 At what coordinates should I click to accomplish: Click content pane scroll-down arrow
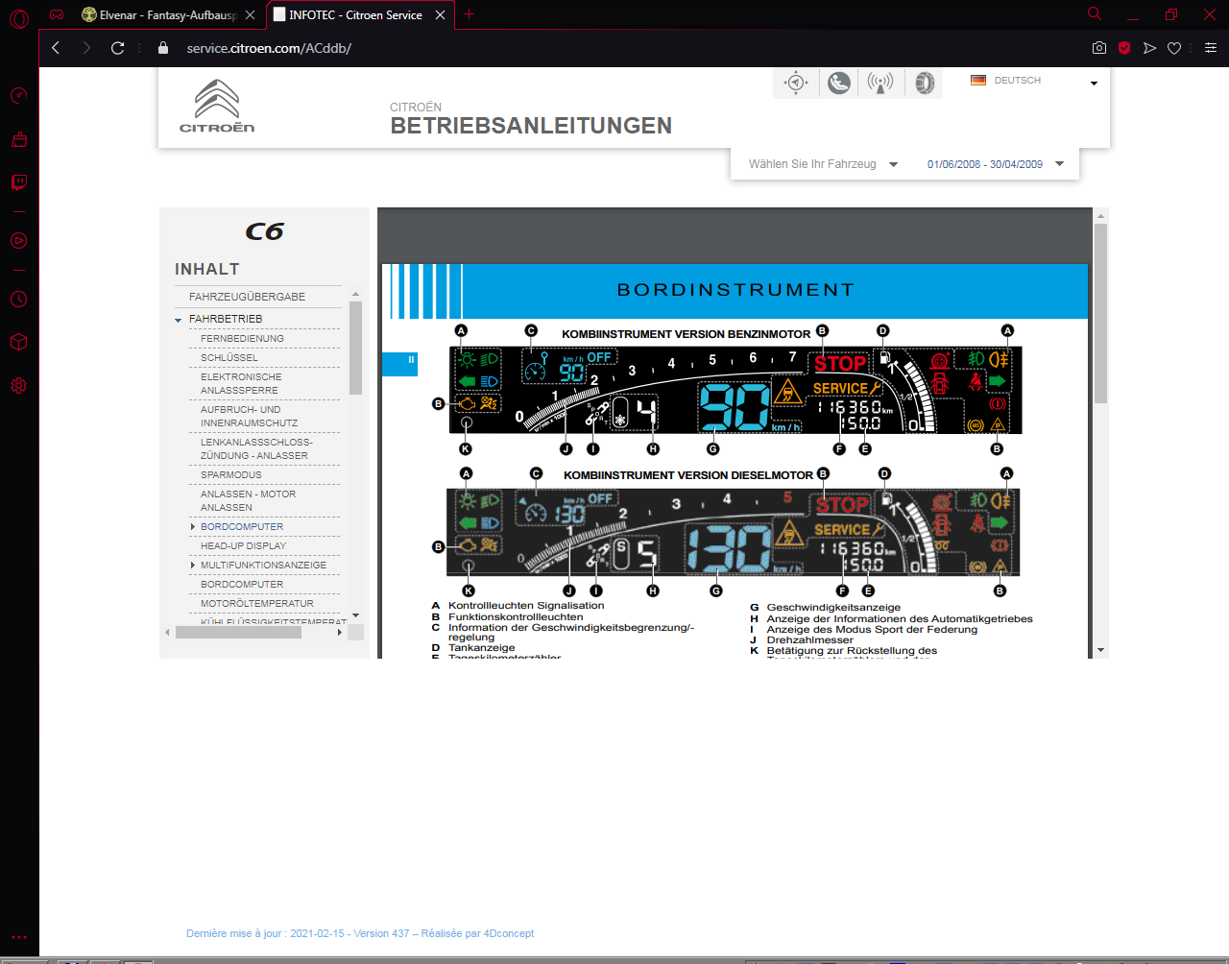pos(1101,650)
